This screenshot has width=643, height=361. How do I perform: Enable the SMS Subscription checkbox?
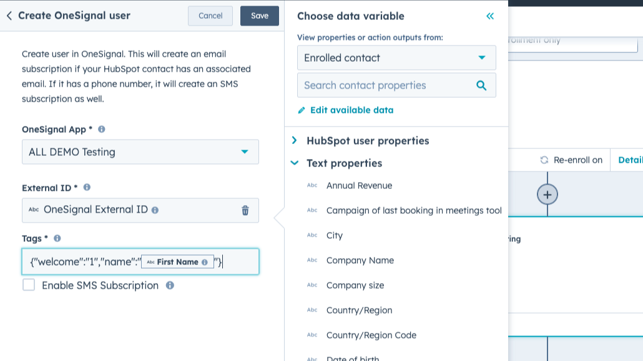point(29,285)
